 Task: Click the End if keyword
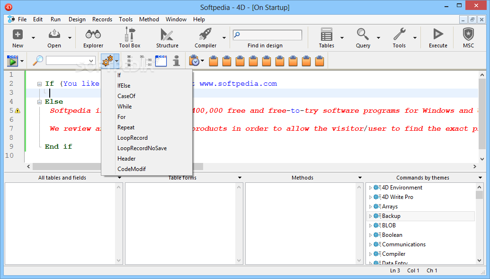pyautogui.click(x=58, y=147)
